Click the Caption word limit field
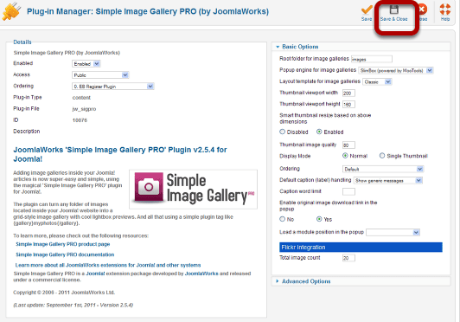460x322 pixels. pos(348,191)
